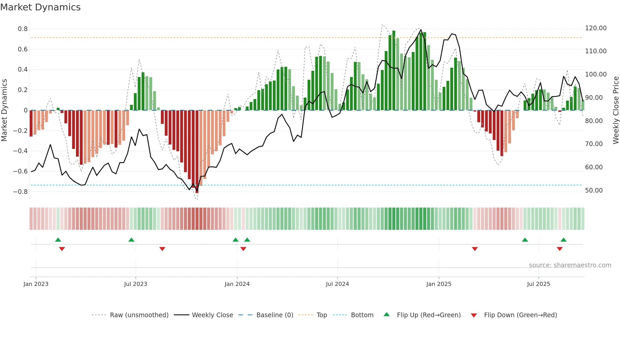Click the Jan 2023 x-axis label
This screenshot has height=349, width=620.
[x=36, y=284]
